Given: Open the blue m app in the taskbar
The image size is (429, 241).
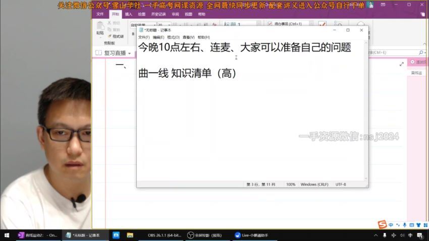Looking at the screenshot, I should pyautogui.click(x=116, y=235).
